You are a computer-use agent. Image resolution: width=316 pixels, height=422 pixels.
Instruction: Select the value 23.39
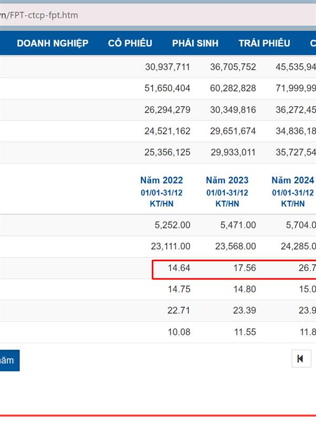pyautogui.click(x=244, y=310)
